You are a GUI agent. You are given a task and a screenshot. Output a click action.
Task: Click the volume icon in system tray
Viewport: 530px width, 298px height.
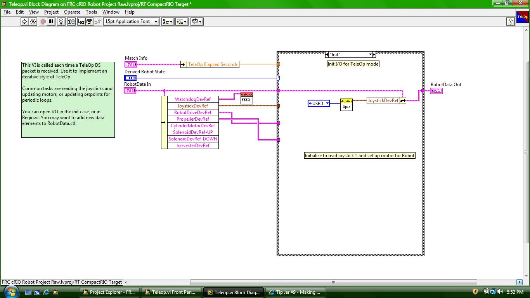(500, 292)
